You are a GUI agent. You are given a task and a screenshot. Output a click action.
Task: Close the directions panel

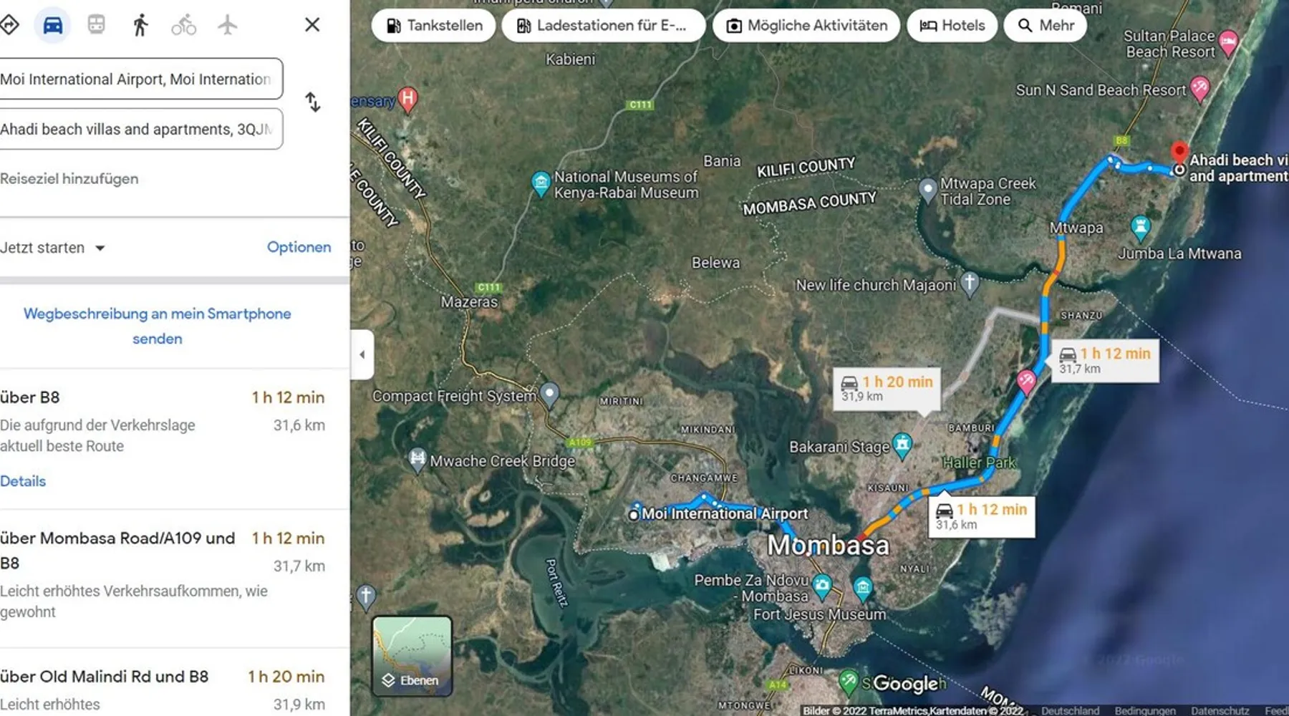coord(312,25)
